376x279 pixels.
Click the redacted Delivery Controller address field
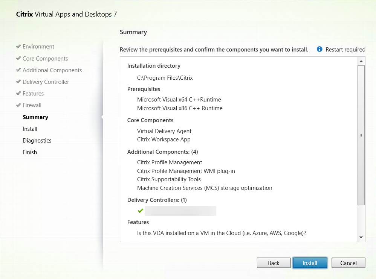click(180, 211)
